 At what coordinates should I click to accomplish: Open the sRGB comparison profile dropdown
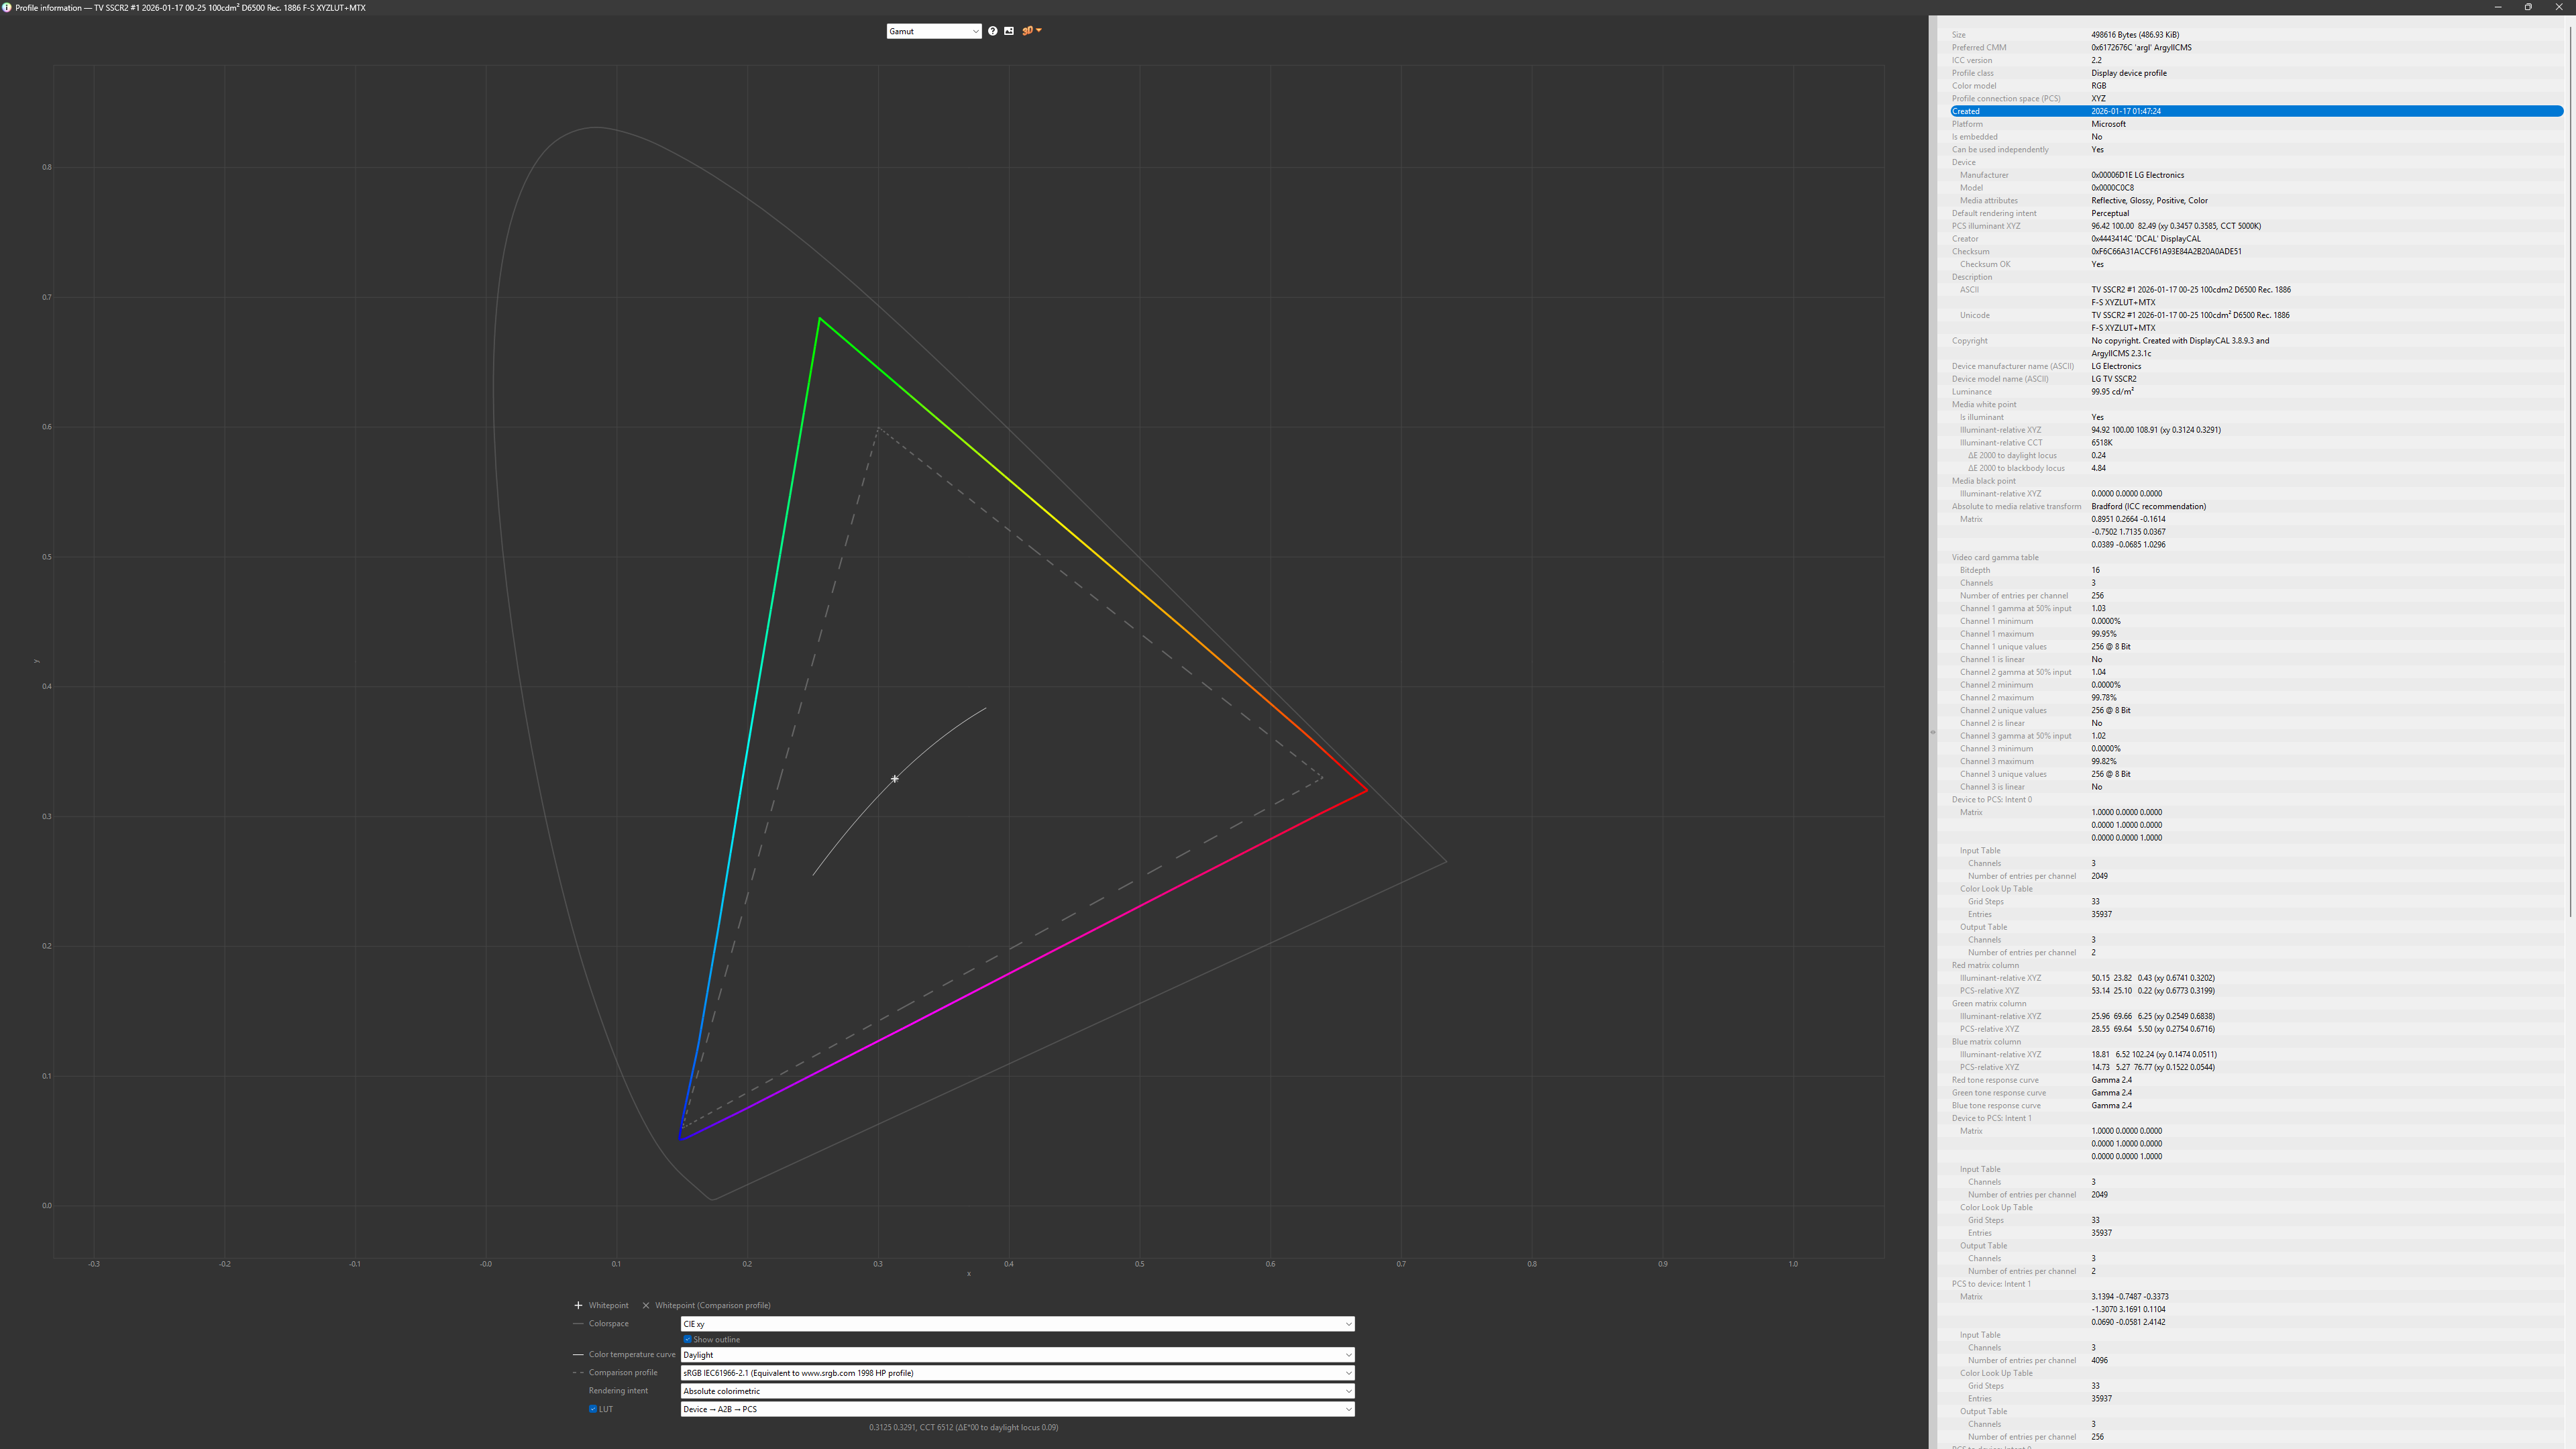coord(1017,1373)
